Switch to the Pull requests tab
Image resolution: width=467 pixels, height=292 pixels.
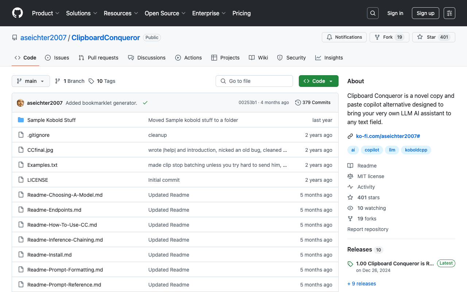pyautogui.click(x=99, y=58)
